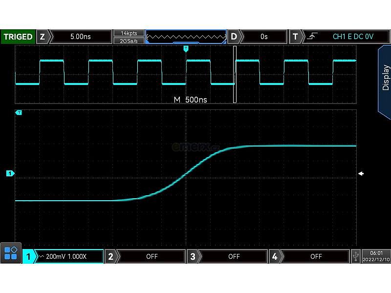Click the waveform position overview bar
The width and height of the screenshot is (391, 293).
pos(186,37)
